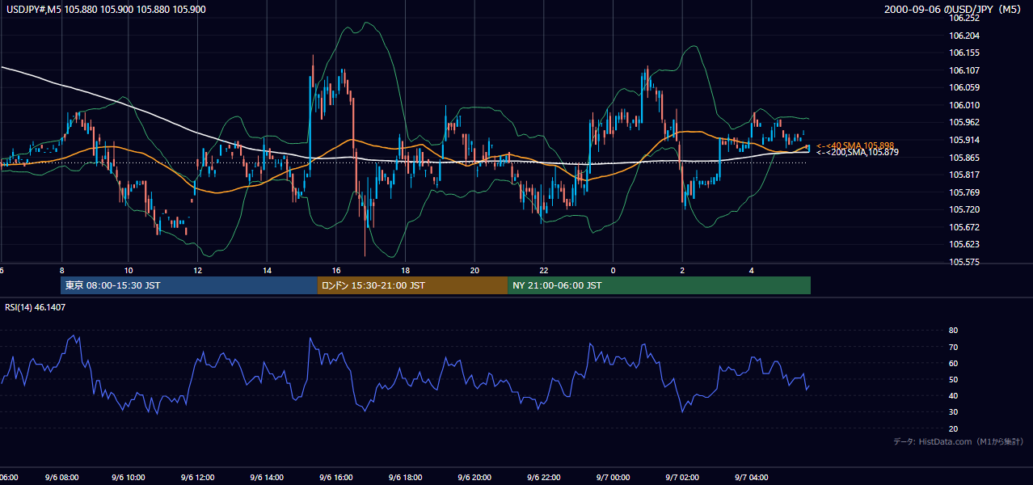Click the 9/6 12:00 bottom date label
1033x485 pixels.
click(199, 478)
